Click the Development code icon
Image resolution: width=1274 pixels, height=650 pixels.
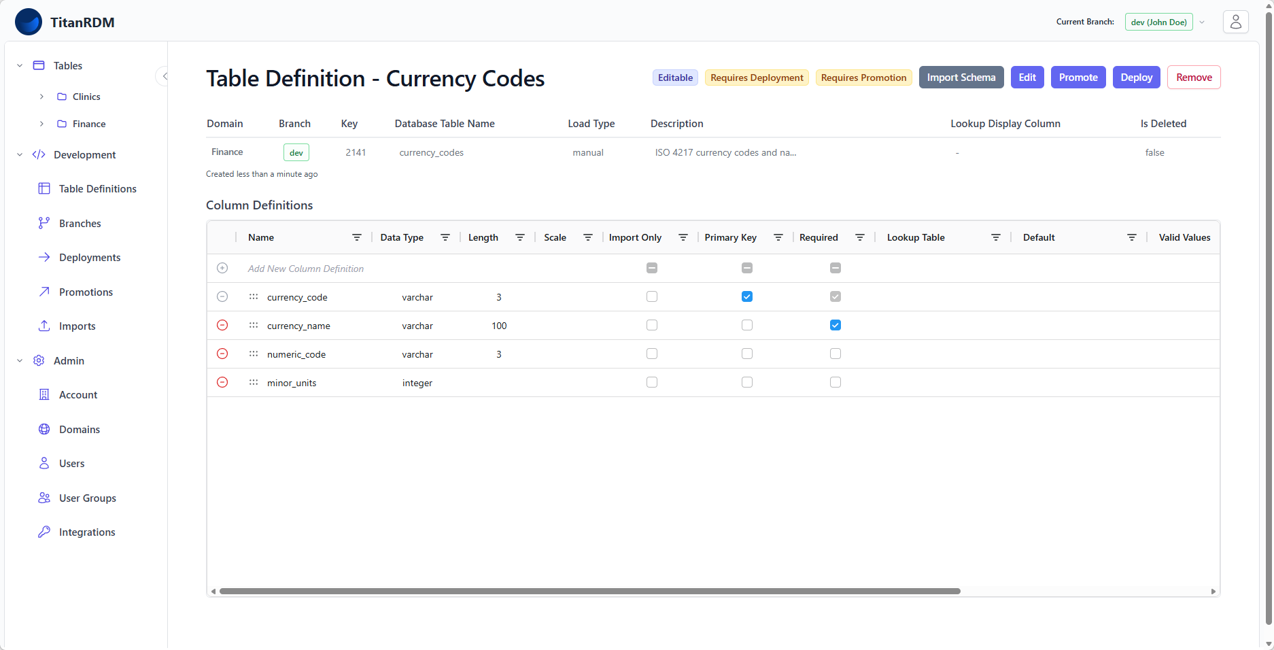click(x=39, y=154)
